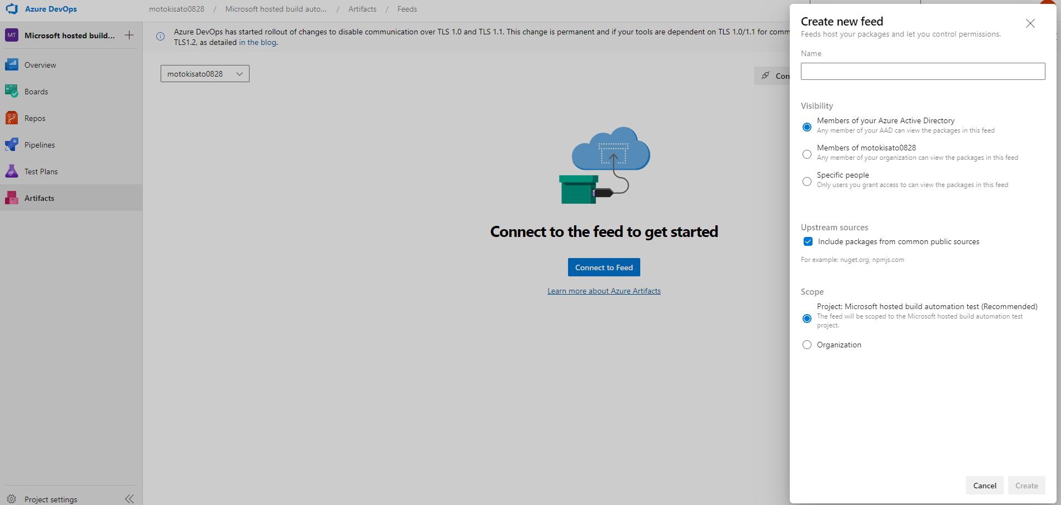Screen dimensions: 1061x505
Task: Open Boards text in the sidebar
Action: (x=36, y=92)
